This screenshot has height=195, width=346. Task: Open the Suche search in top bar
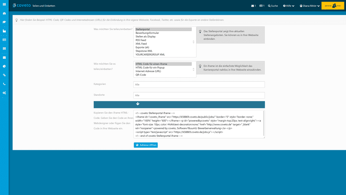(x=273, y=6)
